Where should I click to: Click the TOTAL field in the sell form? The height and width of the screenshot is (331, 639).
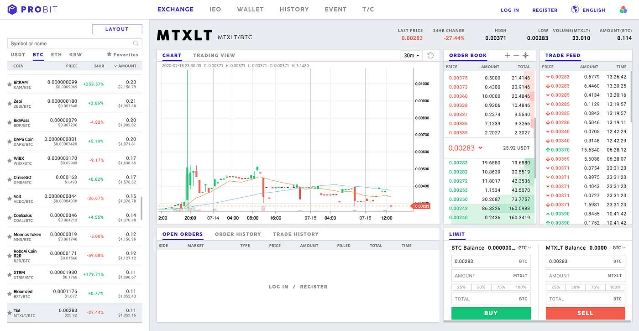tap(586, 299)
